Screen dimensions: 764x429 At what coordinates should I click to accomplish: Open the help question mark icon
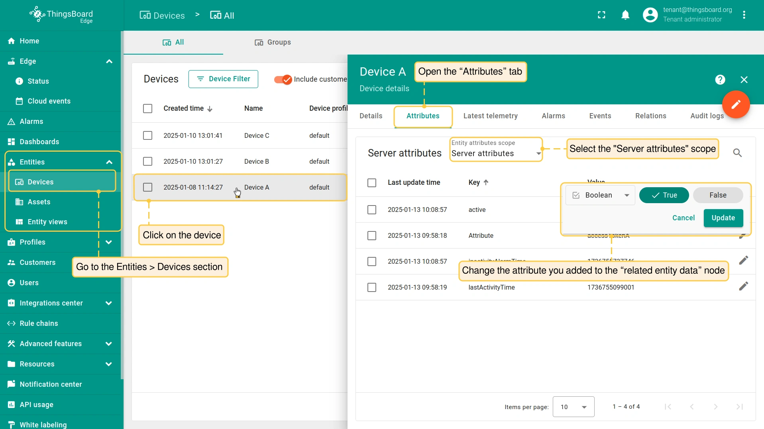tap(720, 80)
